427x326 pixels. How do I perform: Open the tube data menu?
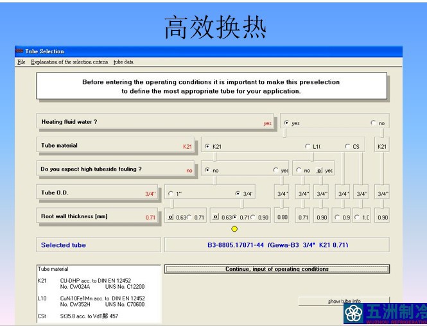point(123,62)
